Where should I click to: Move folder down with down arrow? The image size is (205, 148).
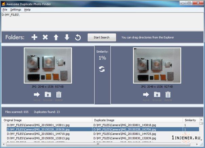pyautogui.click(x=67, y=38)
